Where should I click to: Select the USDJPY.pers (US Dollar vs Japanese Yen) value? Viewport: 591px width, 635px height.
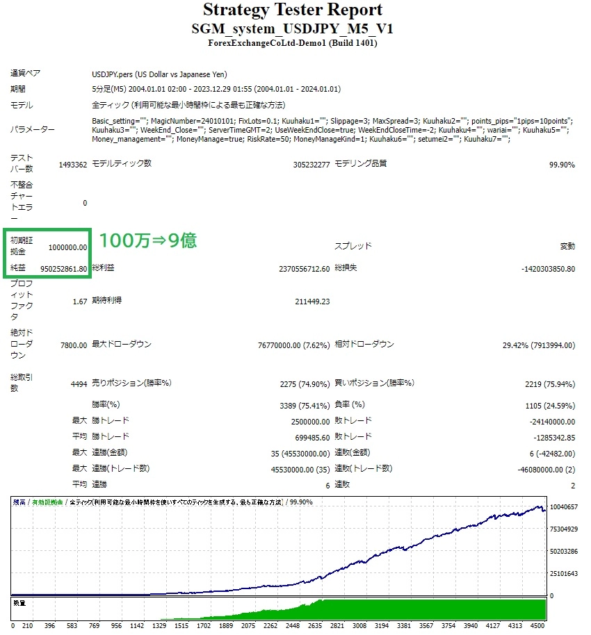tap(159, 74)
